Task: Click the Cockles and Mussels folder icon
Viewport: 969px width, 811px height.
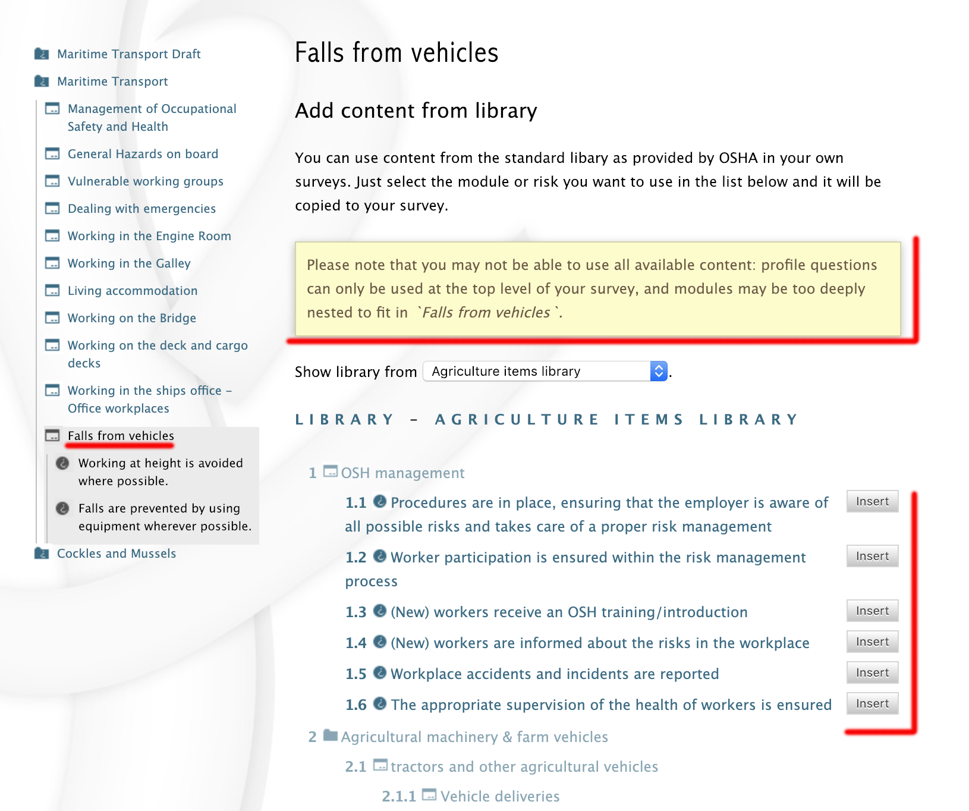Action: 42,554
